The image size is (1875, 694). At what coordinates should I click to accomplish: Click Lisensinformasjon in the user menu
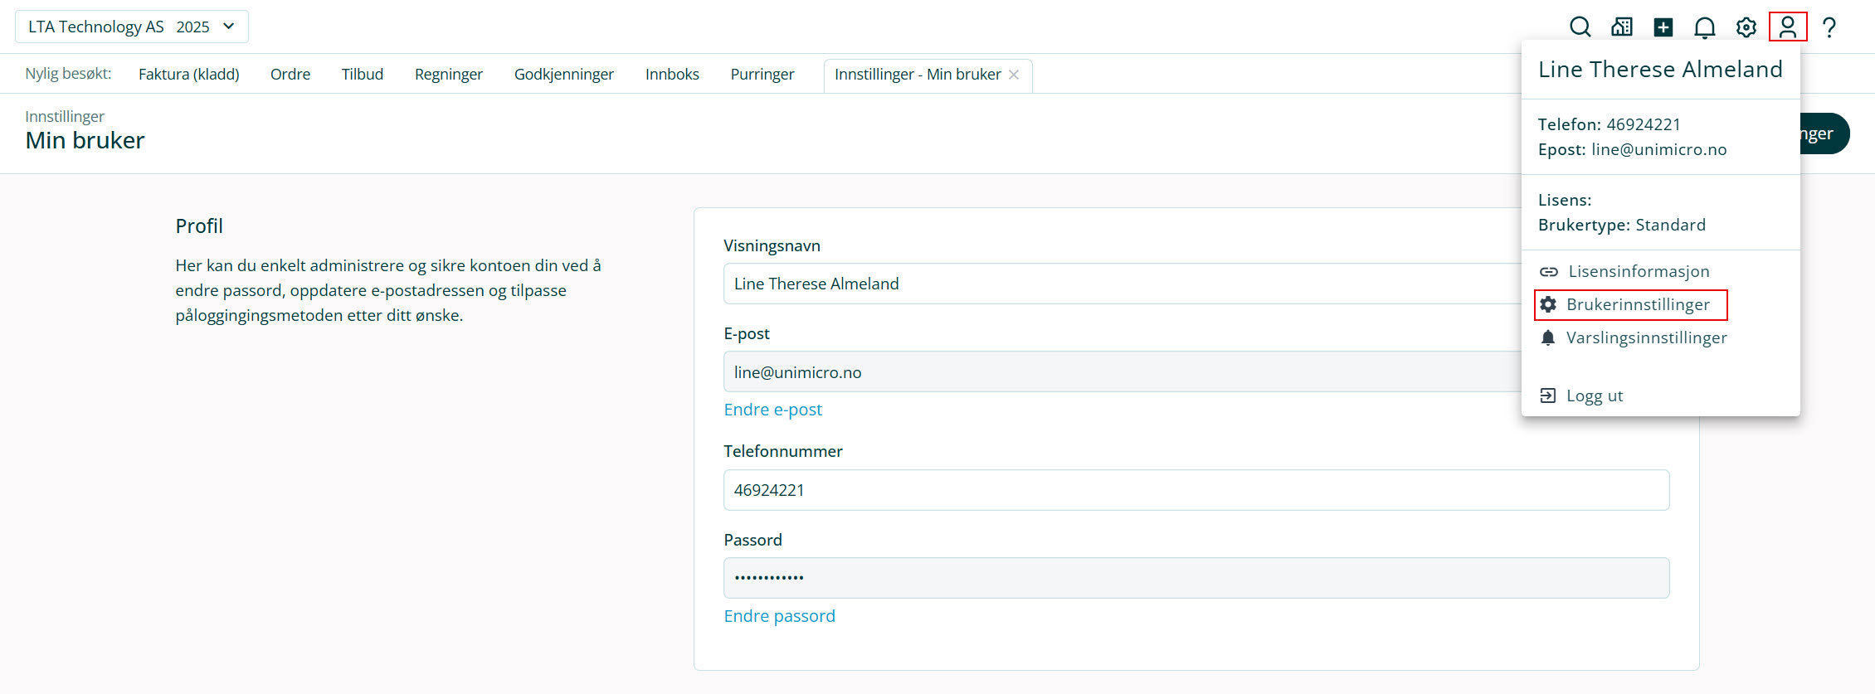click(1638, 271)
